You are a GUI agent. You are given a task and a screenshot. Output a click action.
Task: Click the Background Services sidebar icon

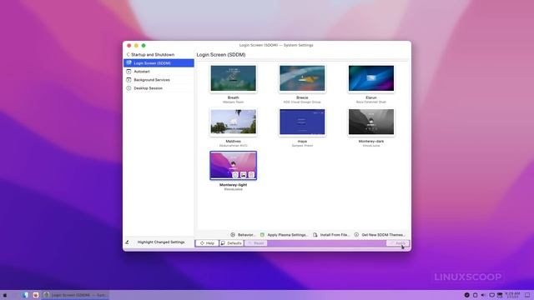(128, 80)
